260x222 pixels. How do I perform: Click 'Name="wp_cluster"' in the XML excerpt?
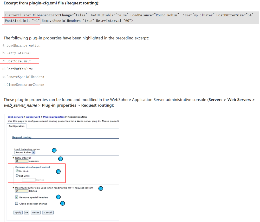tap(198, 15)
